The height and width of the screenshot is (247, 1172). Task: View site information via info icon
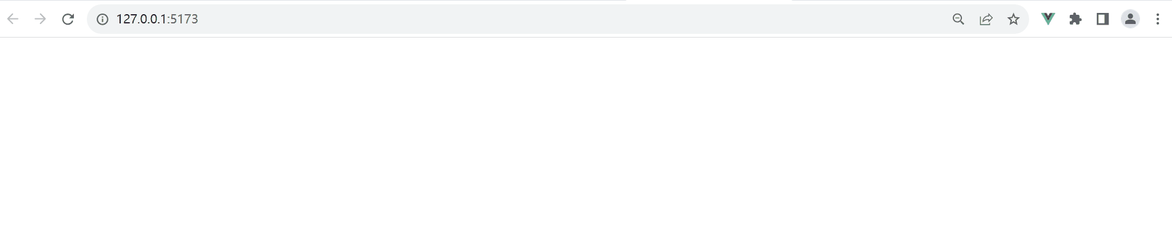pyautogui.click(x=103, y=19)
